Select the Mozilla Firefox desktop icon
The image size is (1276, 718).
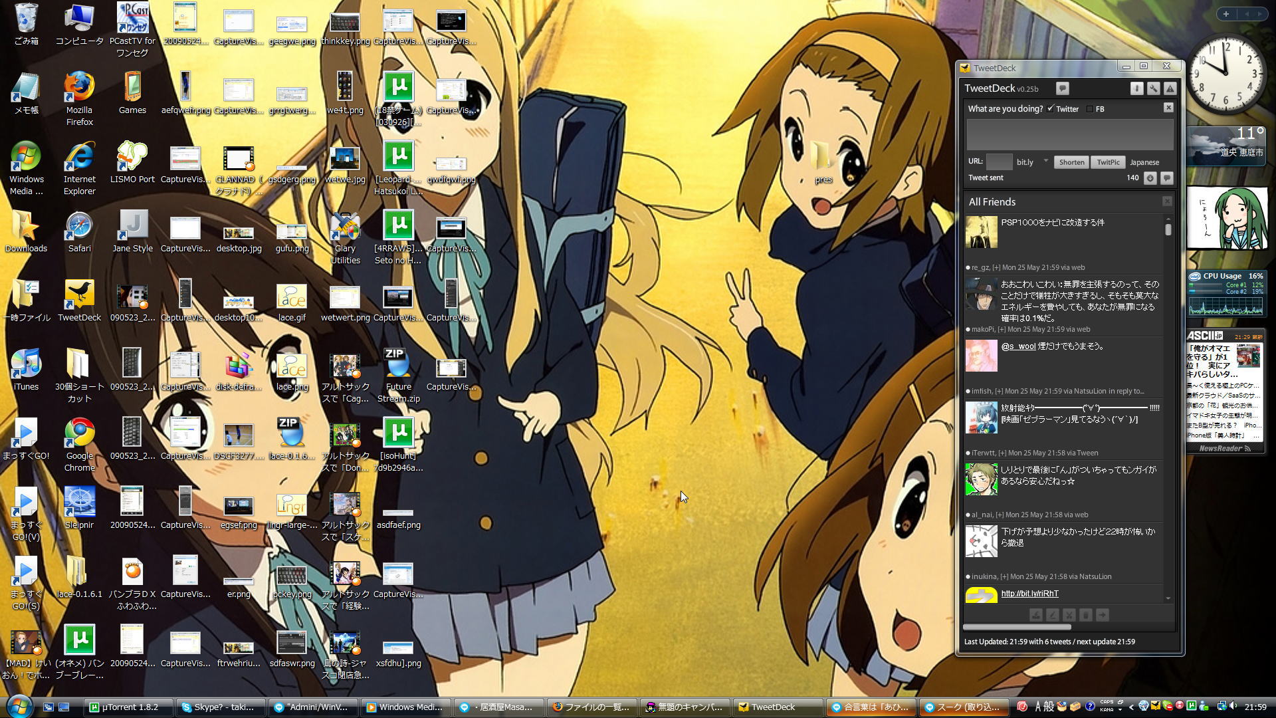79,87
